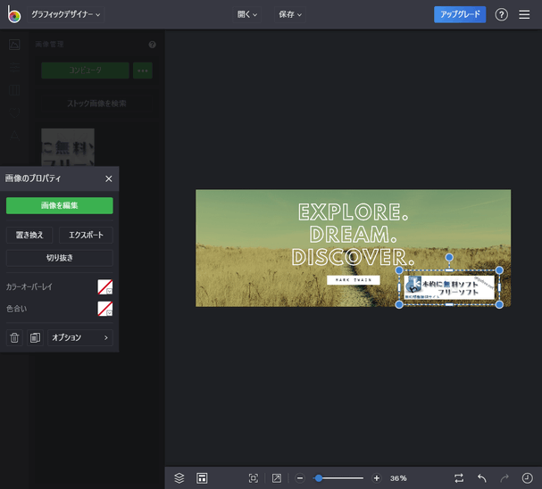Click the 36% zoom value
The width and height of the screenshot is (542, 489).
point(398,478)
